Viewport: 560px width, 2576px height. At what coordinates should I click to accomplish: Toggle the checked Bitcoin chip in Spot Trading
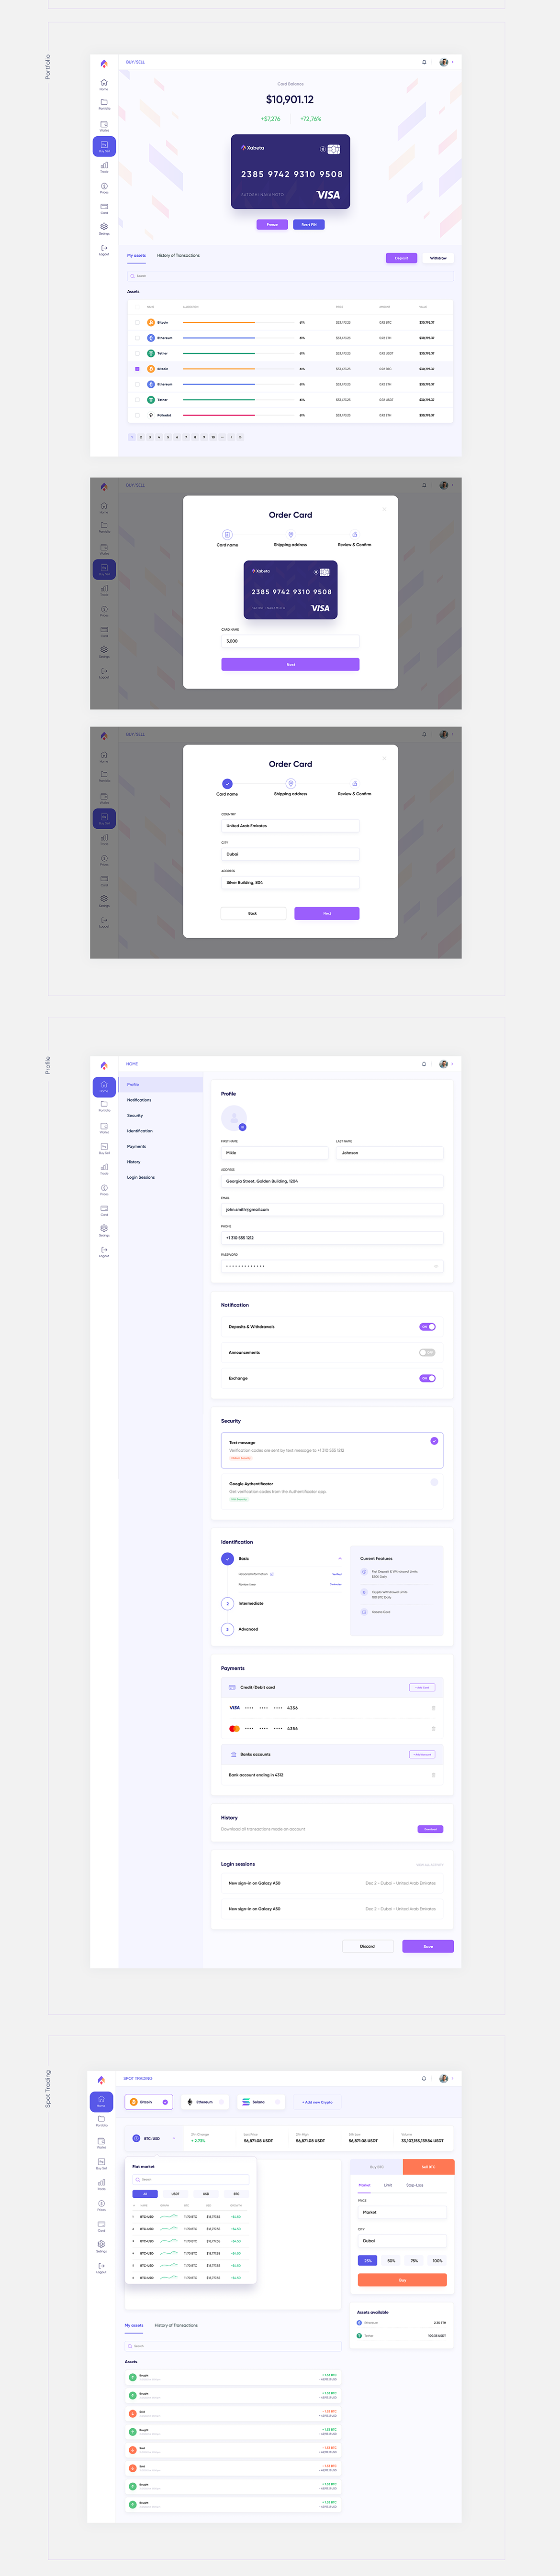[166, 2102]
